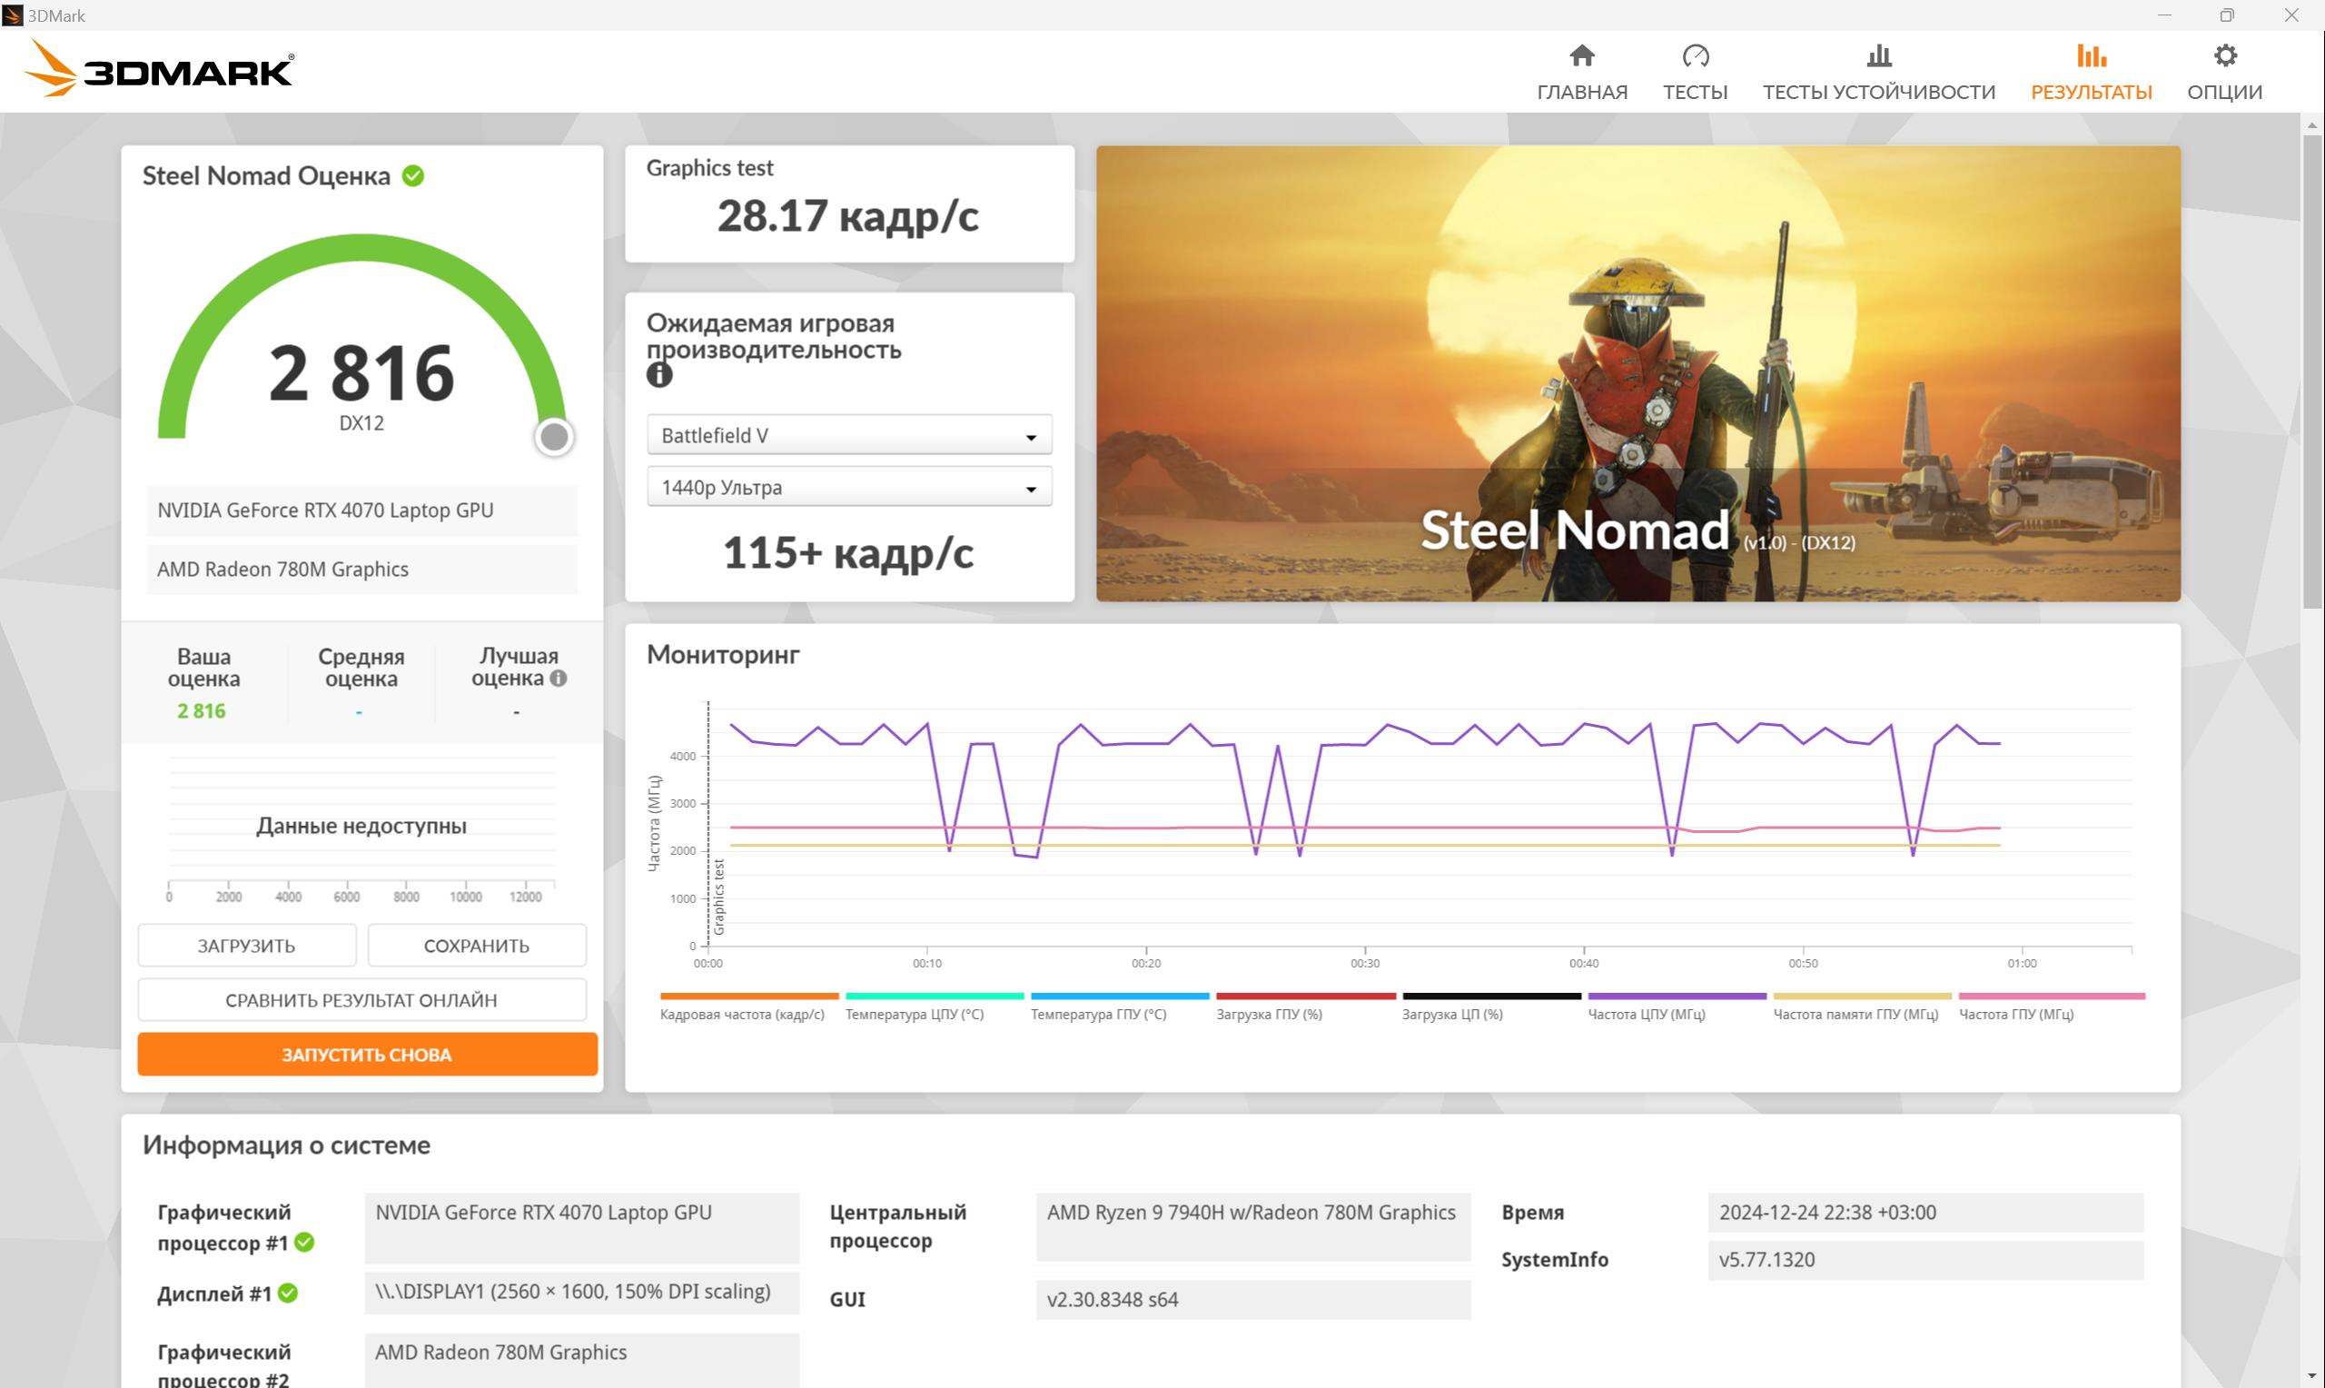The width and height of the screenshot is (2325, 1388).
Task: Click green checkmark beside Steel Nomad Оценка
Action: [413, 176]
